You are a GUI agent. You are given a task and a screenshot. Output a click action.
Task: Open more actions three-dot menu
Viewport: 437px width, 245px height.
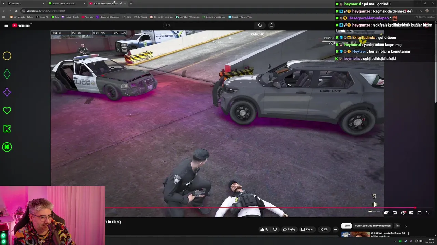(x=336, y=229)
